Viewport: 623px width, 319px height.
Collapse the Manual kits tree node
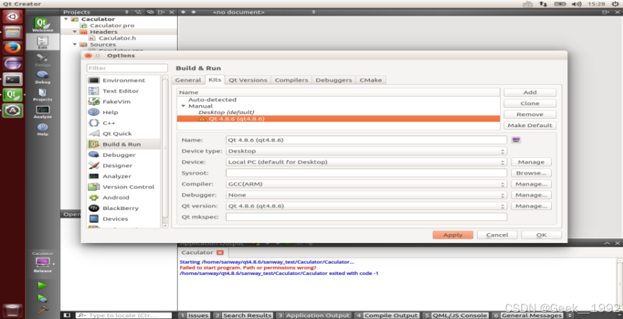coord(183,106)
